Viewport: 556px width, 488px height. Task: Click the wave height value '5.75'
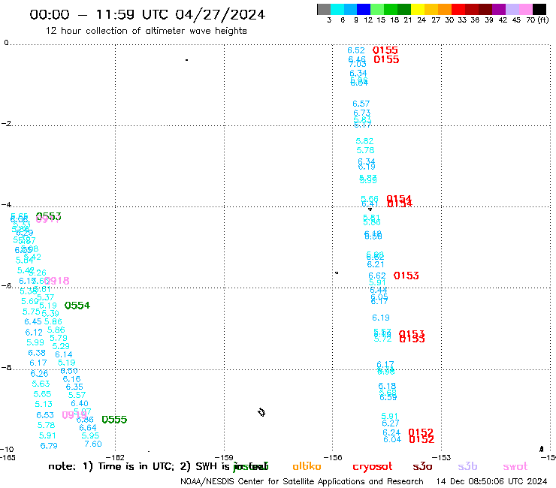[32, 312]
